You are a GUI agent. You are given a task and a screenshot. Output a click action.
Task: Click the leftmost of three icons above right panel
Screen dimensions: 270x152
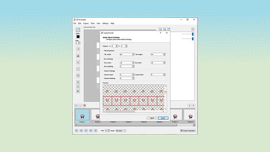coord(161,29)
